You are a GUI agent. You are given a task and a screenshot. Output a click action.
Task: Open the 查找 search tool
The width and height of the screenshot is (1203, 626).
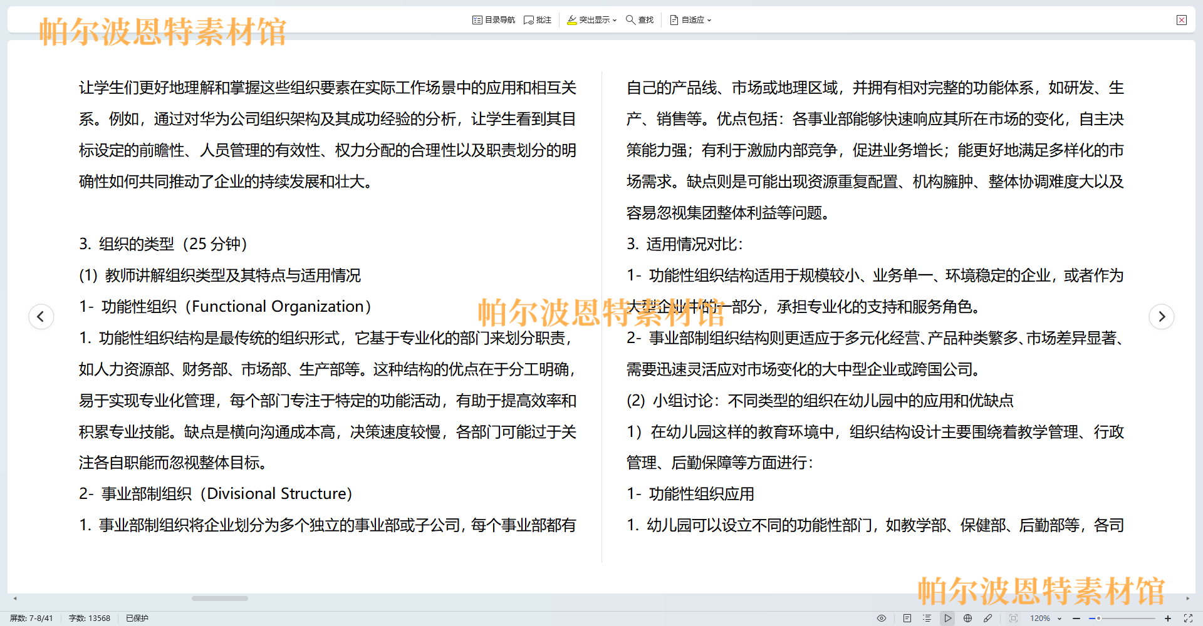coord(640,20)
